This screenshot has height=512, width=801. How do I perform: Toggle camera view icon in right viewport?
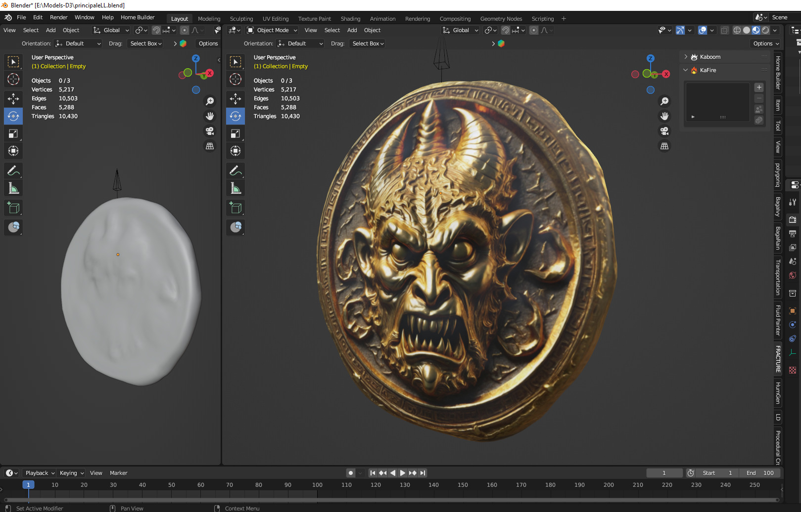tap(664, 131)
